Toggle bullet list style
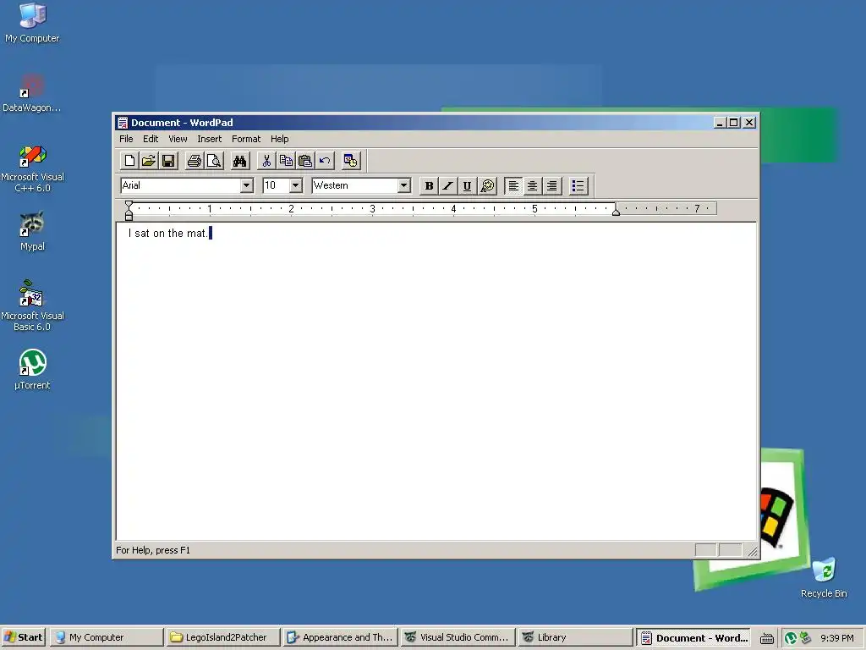 pyautogui.click(x=578, y=185)
